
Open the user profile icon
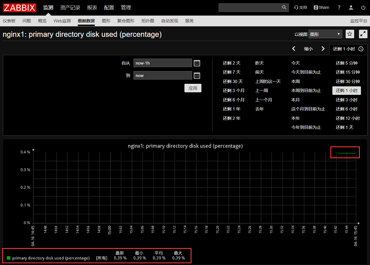point(351,8)
